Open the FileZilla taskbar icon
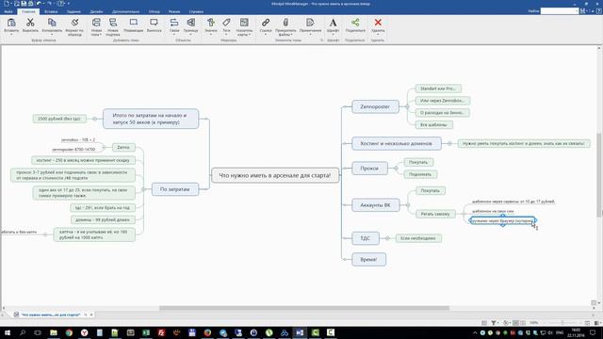This screenshot has width=603, height=339. click(161, 332)
